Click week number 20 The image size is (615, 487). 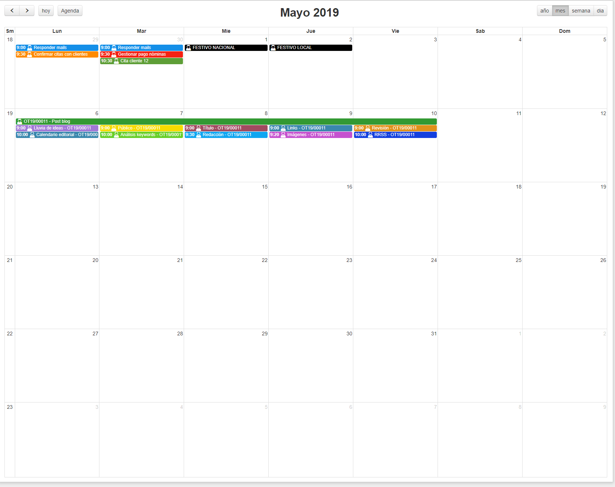coord(10,187)
